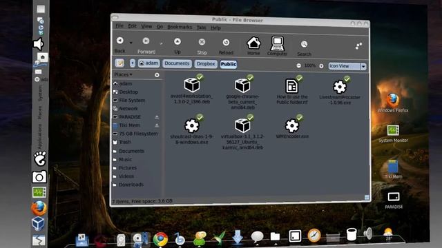Open the screenshot camera in left panel
Viewport: 442px width, 248px height.
click(x=39, y=177)
